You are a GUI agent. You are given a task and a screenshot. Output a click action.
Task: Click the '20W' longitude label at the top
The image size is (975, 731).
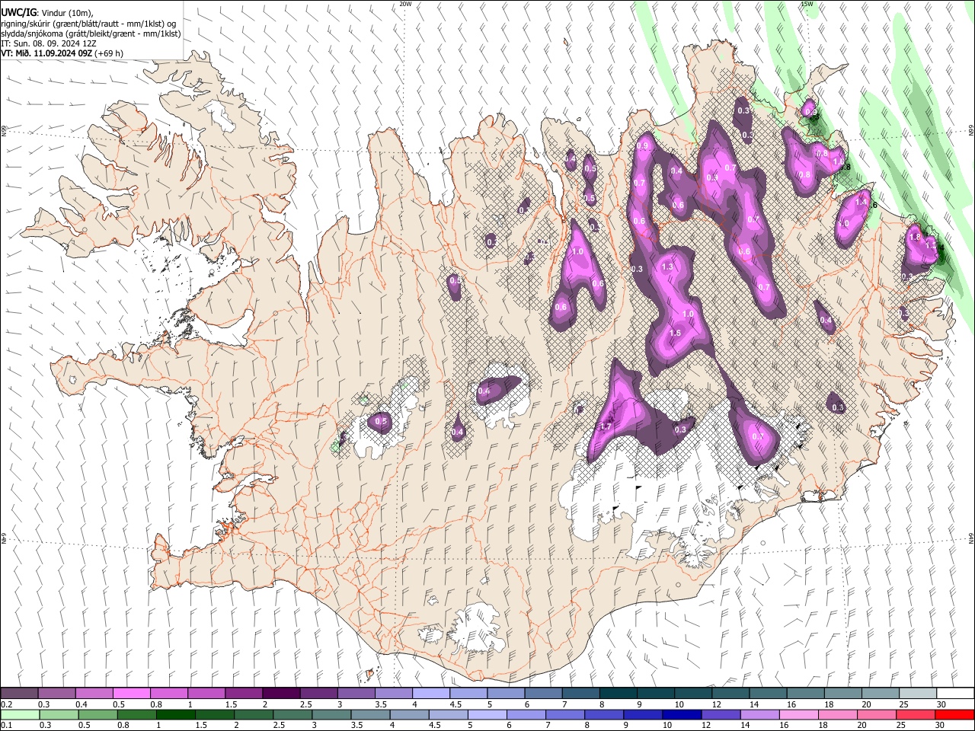tap(404, 4)
